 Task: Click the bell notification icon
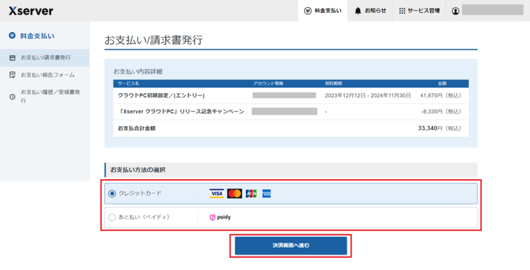click(358, 11)
